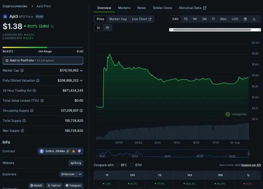Click the Explore our API link
This screenshot has width=263, height=189.
click(x=251, y=165)
